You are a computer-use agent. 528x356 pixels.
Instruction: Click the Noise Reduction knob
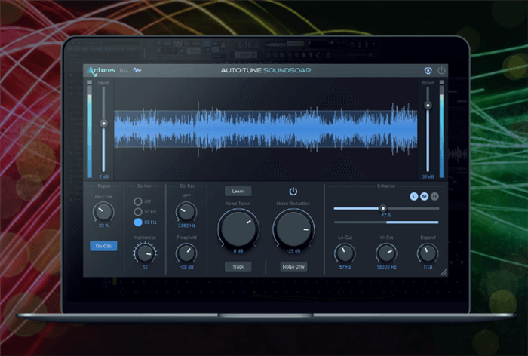click(293, 229)
